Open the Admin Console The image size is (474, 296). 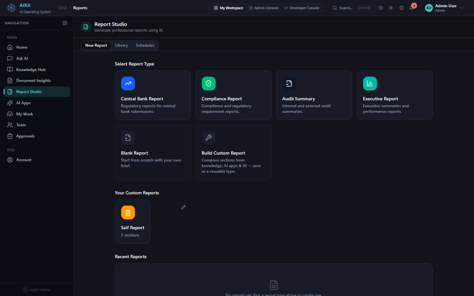point(264,8)
